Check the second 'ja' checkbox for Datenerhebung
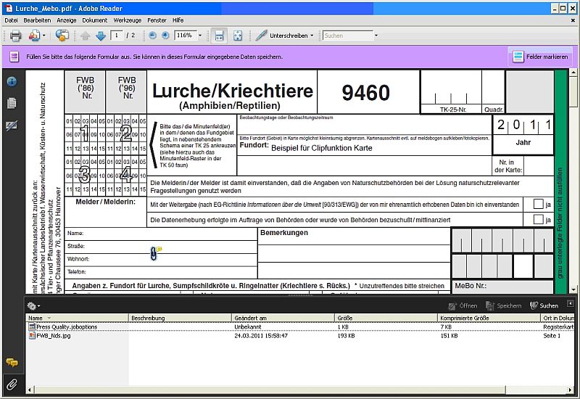This screenshot has width=580, height=399. (x=538, y=219)
